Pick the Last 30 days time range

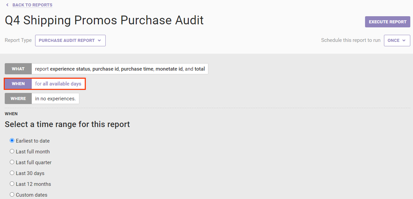point(12,173)
